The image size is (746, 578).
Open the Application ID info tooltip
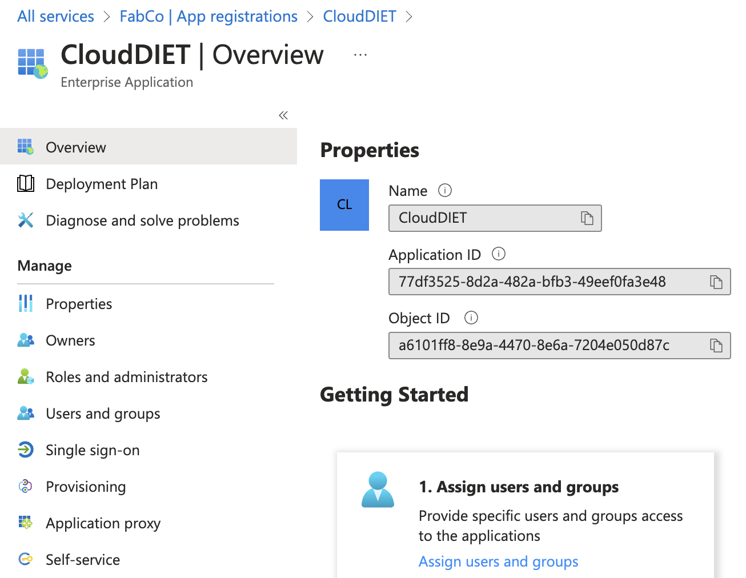498,254
